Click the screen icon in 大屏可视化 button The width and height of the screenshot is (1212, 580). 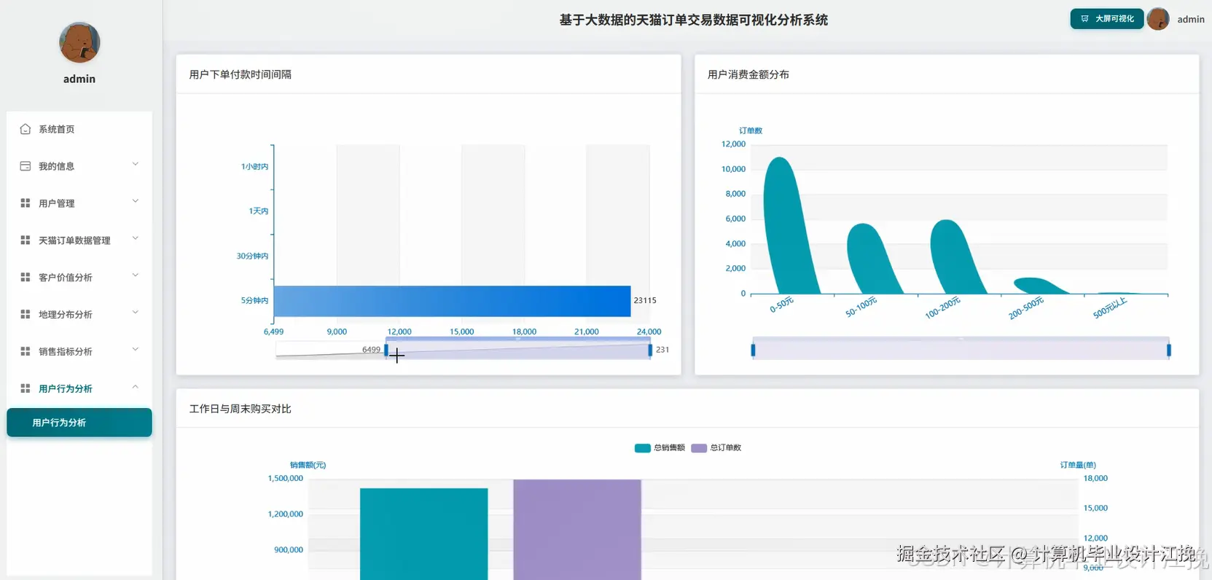click(x=1084, y=19)
